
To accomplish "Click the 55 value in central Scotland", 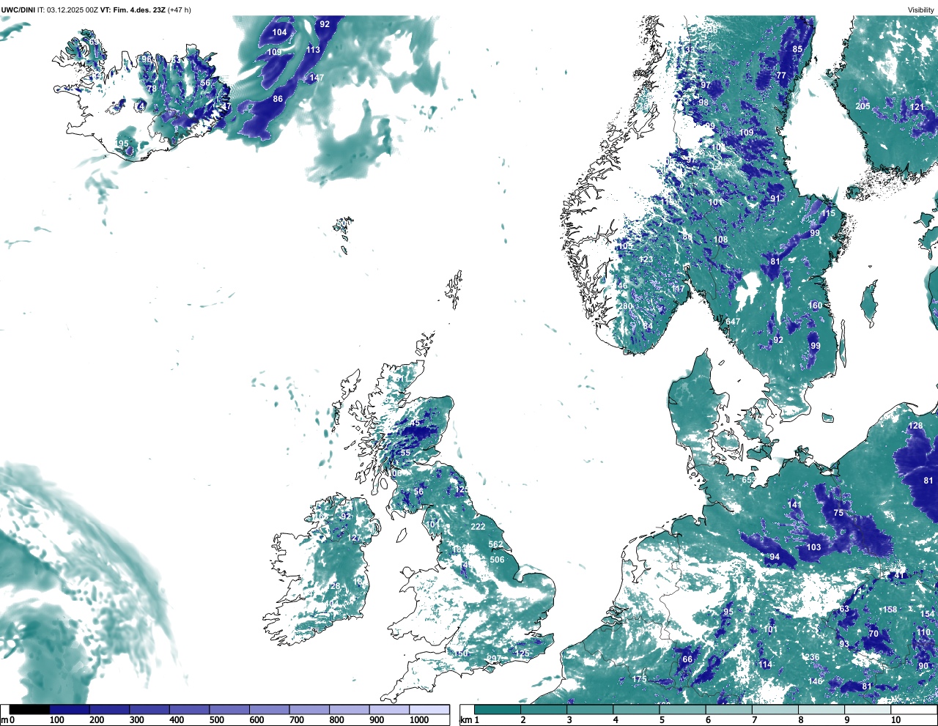I will [405, 453].
